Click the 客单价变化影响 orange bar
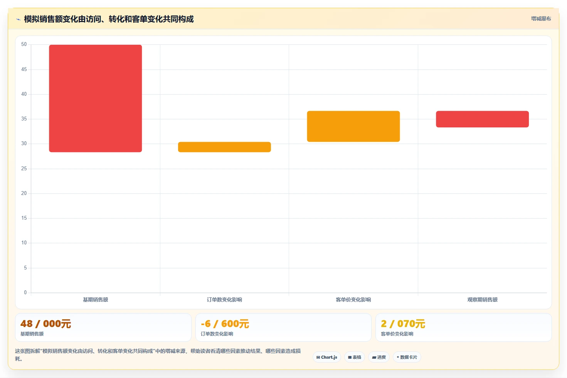Viewport: 567px width, 378px height. (x=353, y=126)
